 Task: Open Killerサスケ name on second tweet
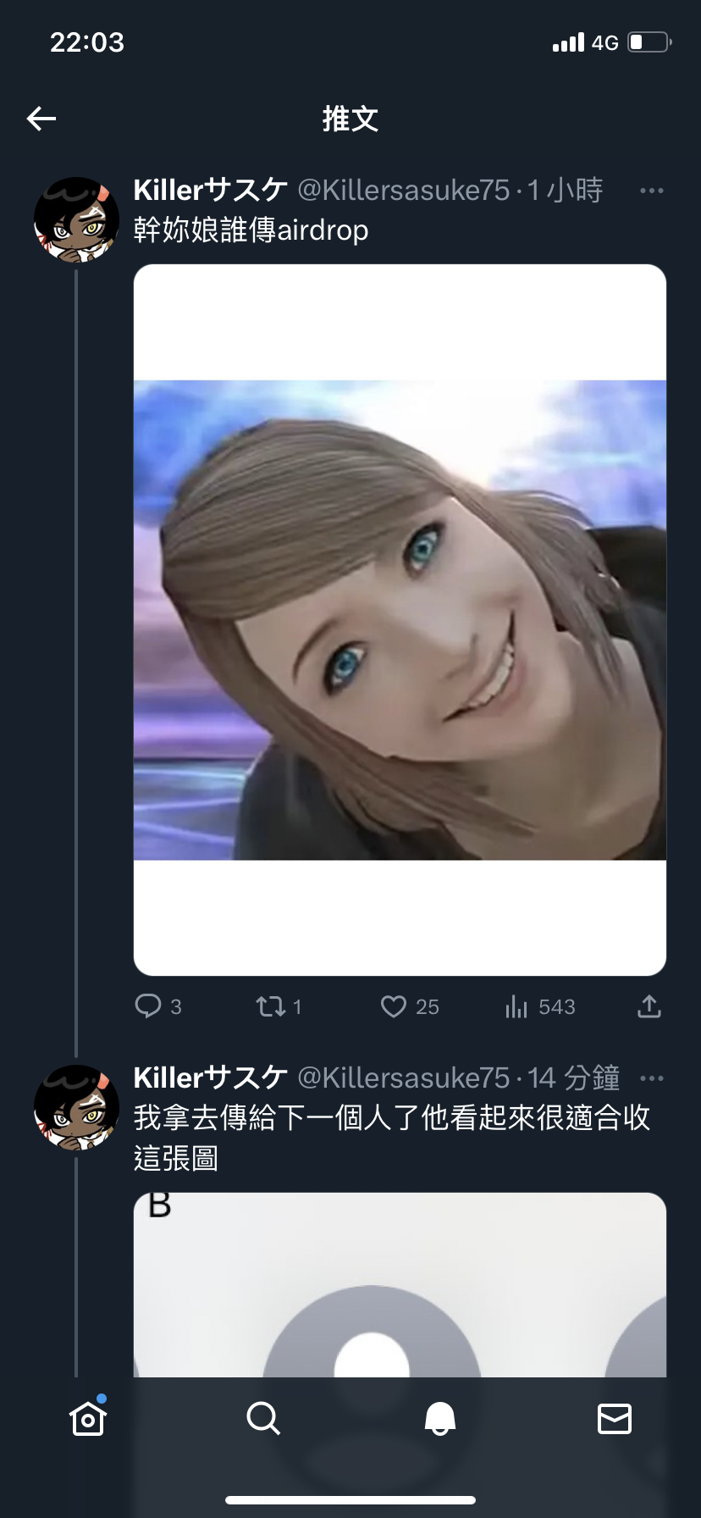[211, 1078]
